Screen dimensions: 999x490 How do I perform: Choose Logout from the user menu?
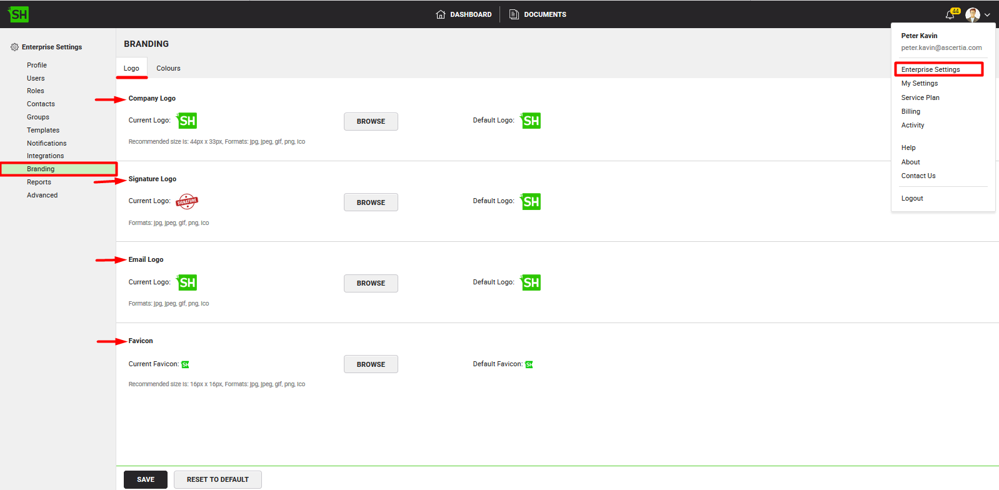pyautogui.click(x=912, y=198)
